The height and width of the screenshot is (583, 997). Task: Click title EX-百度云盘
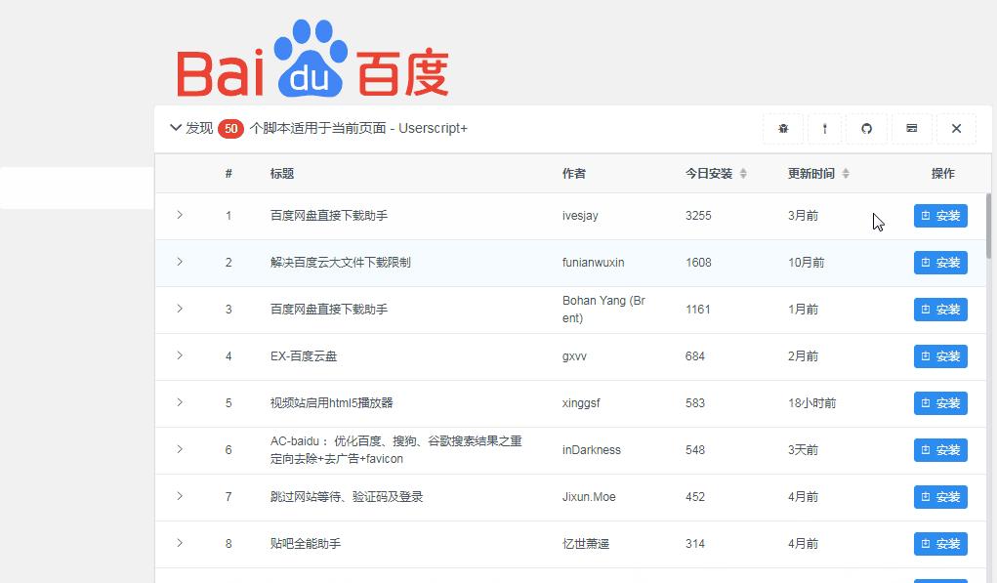tap(304, 356)
